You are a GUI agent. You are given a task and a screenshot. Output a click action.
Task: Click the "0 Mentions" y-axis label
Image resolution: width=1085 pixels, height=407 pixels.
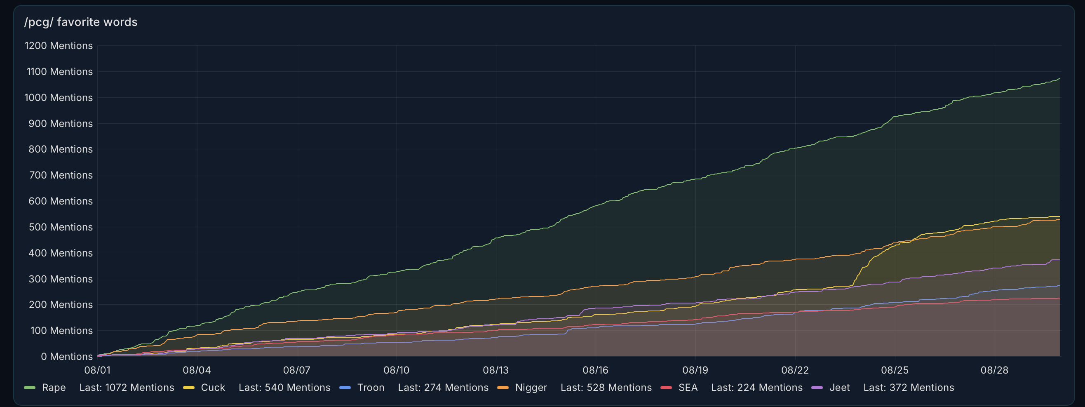(66, 356)
